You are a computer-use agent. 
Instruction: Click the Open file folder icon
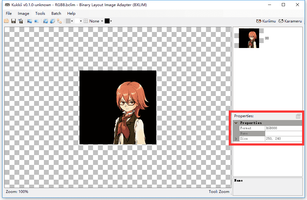pos(6,21)
